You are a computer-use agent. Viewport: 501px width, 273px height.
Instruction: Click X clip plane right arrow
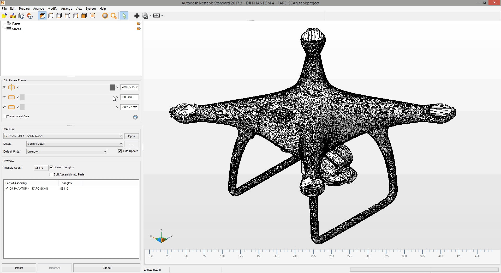tap(117, 87)
